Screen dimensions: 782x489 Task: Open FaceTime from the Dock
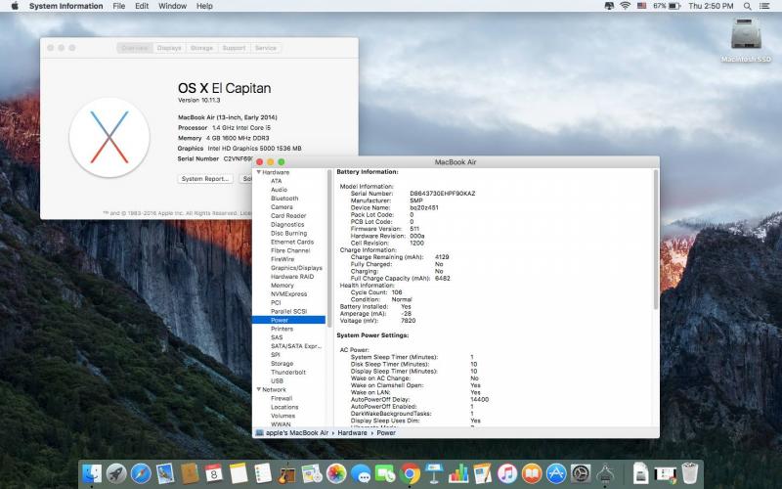click(385, 473)
